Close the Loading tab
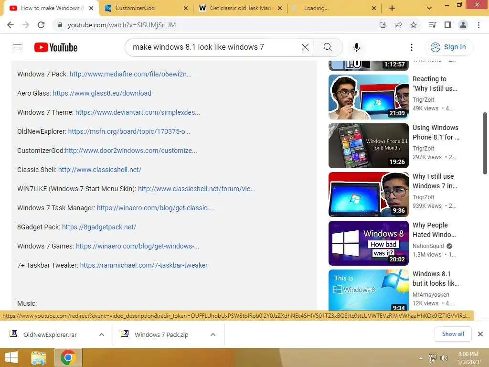The width and height of the screenshot is (489, 367). pyautogui.click(x=374, y=8)
